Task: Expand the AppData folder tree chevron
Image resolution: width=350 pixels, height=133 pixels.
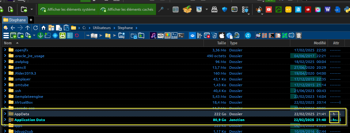Action: pos(5,114)
